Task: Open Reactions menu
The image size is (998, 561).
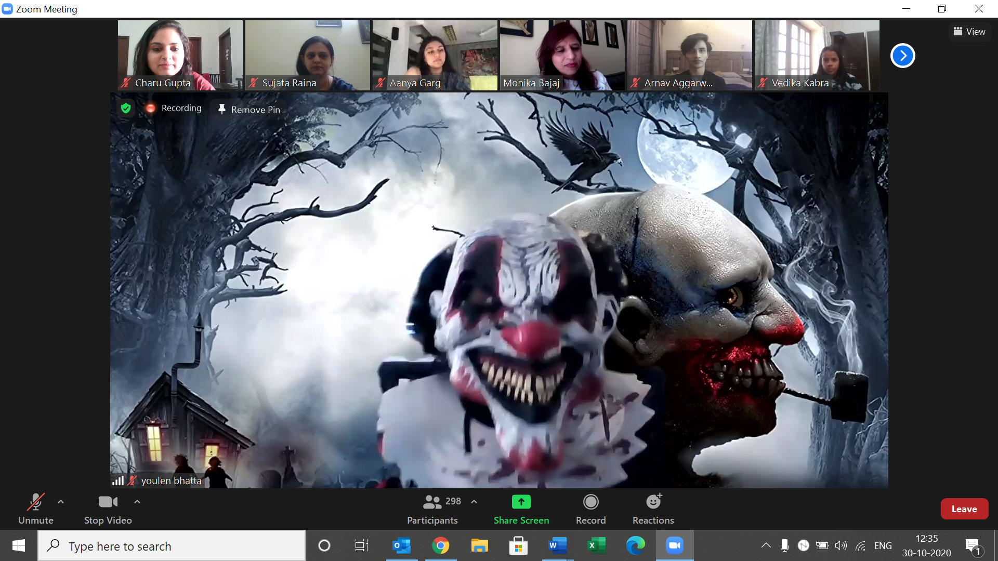Action: pyautogui.click(x=653, y=509)
